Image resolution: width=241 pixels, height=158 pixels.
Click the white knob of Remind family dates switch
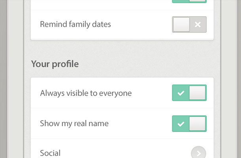[182, 24]
